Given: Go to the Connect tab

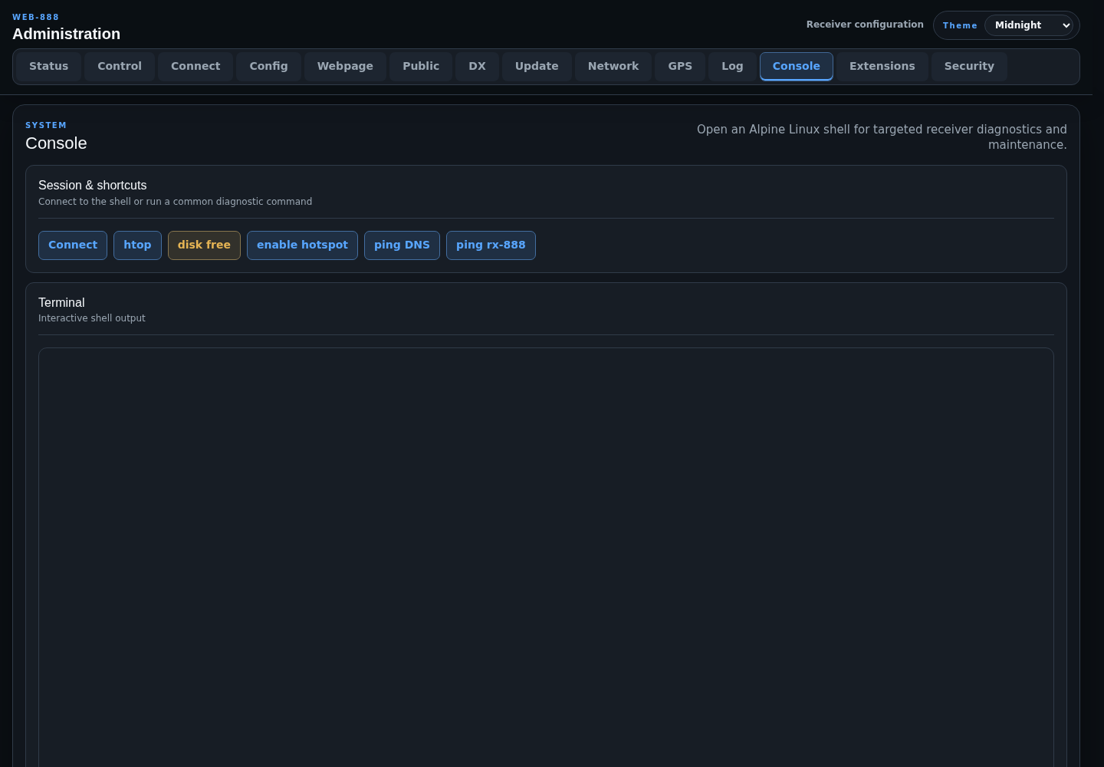Looking at the screenshot, I should 195,67.
